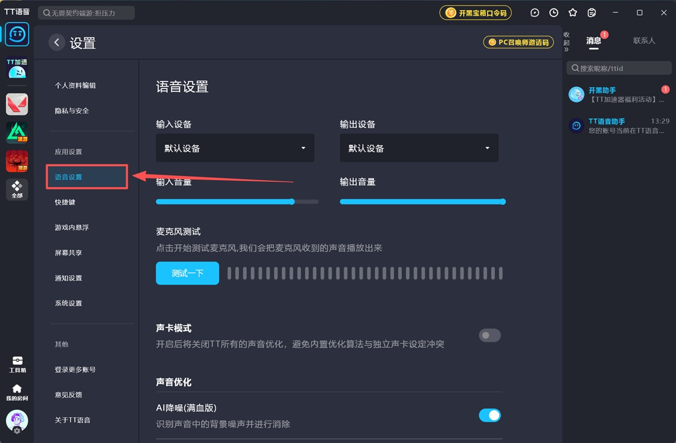
Task: Toggle your avatar status at sidebar bottom
Action: click(x=16, y=420)
